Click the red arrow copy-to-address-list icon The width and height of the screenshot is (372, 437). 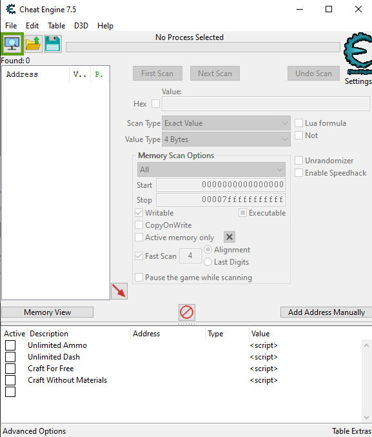119,291
